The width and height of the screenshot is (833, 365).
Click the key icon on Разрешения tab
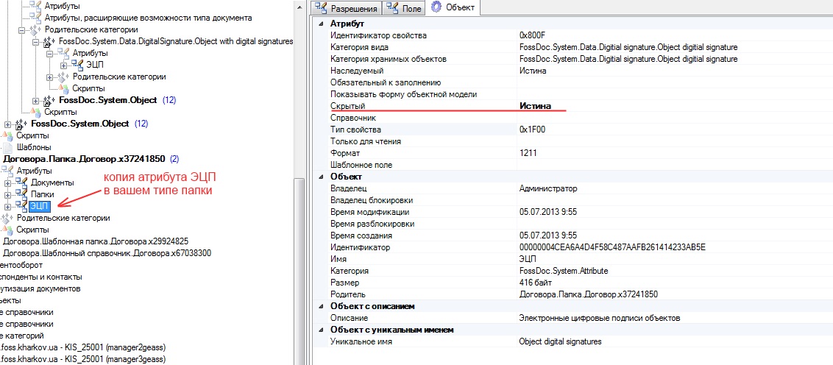tap(321, 9)
